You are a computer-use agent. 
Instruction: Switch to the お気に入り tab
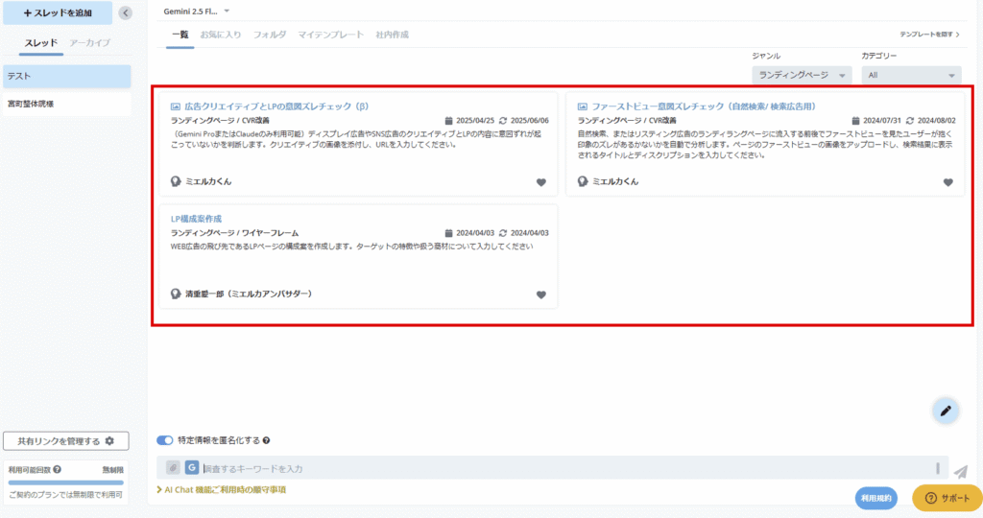coord(221,35)
